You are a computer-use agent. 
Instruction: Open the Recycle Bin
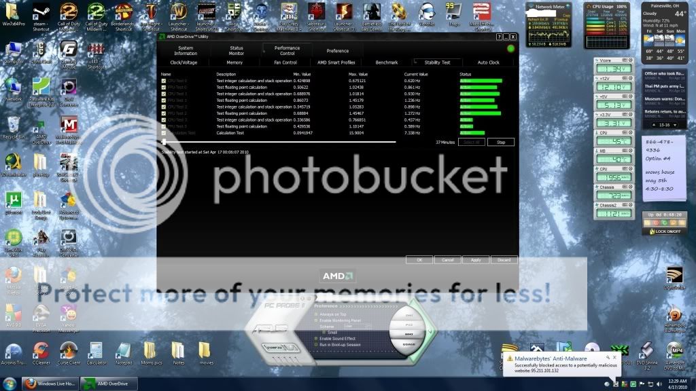tap(14, 128)
